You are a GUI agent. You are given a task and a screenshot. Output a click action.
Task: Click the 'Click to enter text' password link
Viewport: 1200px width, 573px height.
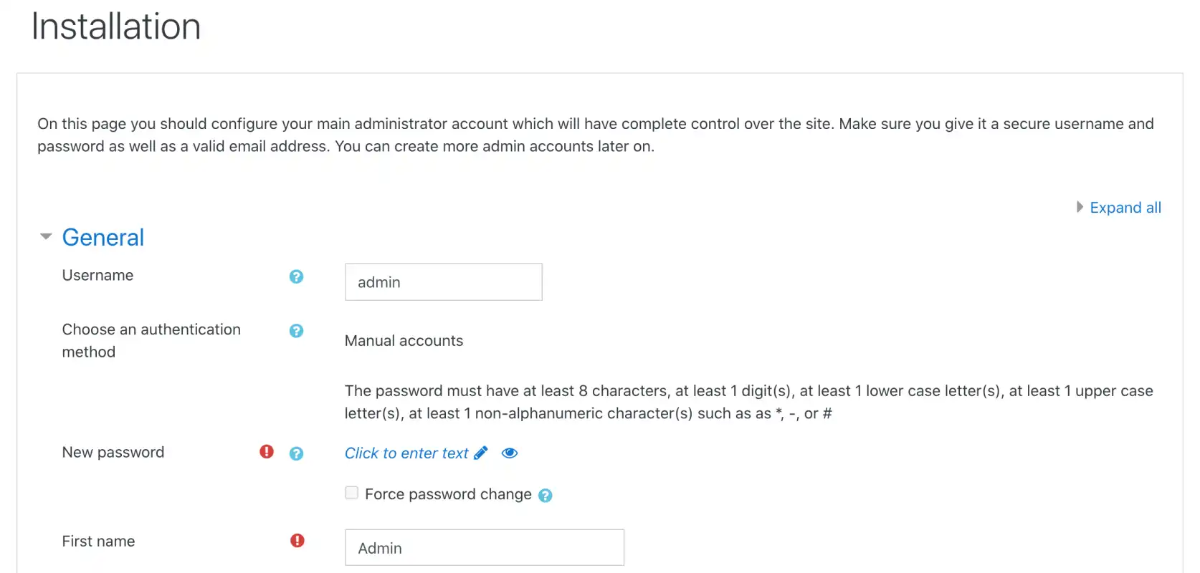click(406, 453)
